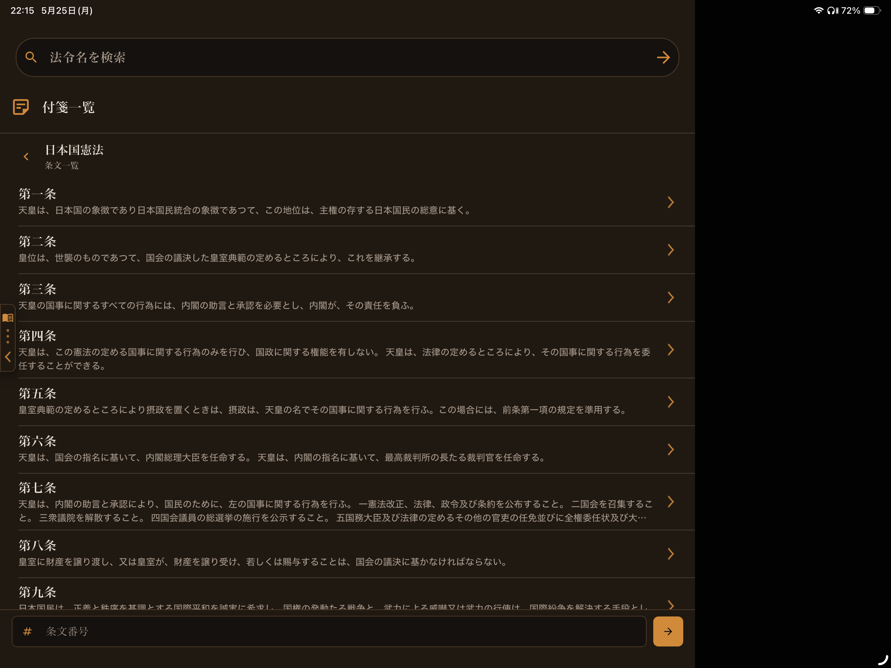Open 第四条 article row

pyautogui.click(x=347, y=350)
